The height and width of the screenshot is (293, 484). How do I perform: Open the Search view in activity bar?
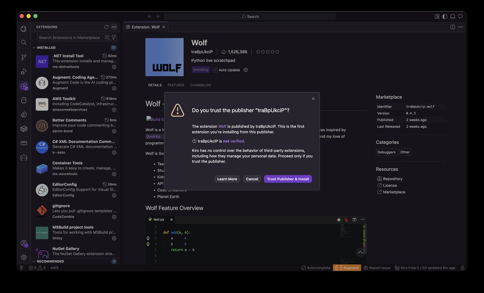[x=23, y=43]
